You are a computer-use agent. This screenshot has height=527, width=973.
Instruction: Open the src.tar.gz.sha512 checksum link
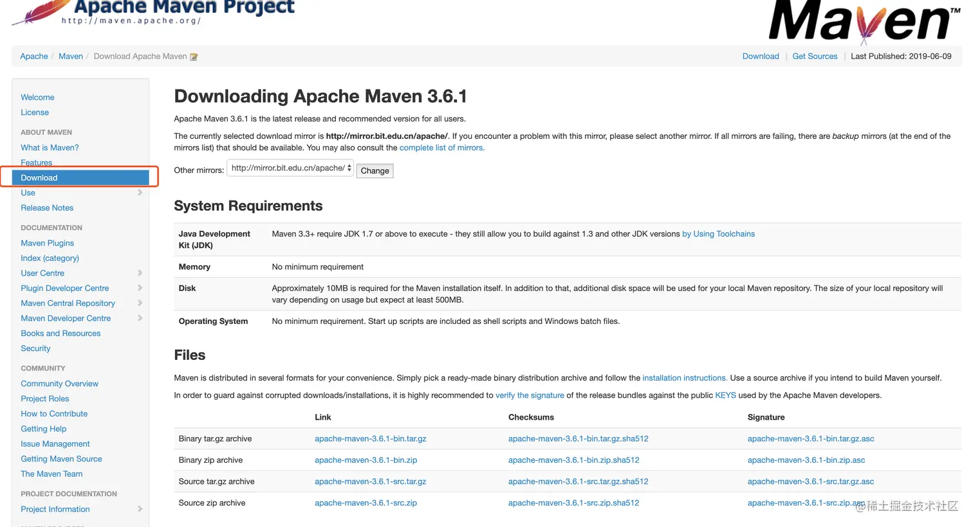coord(579,481)
